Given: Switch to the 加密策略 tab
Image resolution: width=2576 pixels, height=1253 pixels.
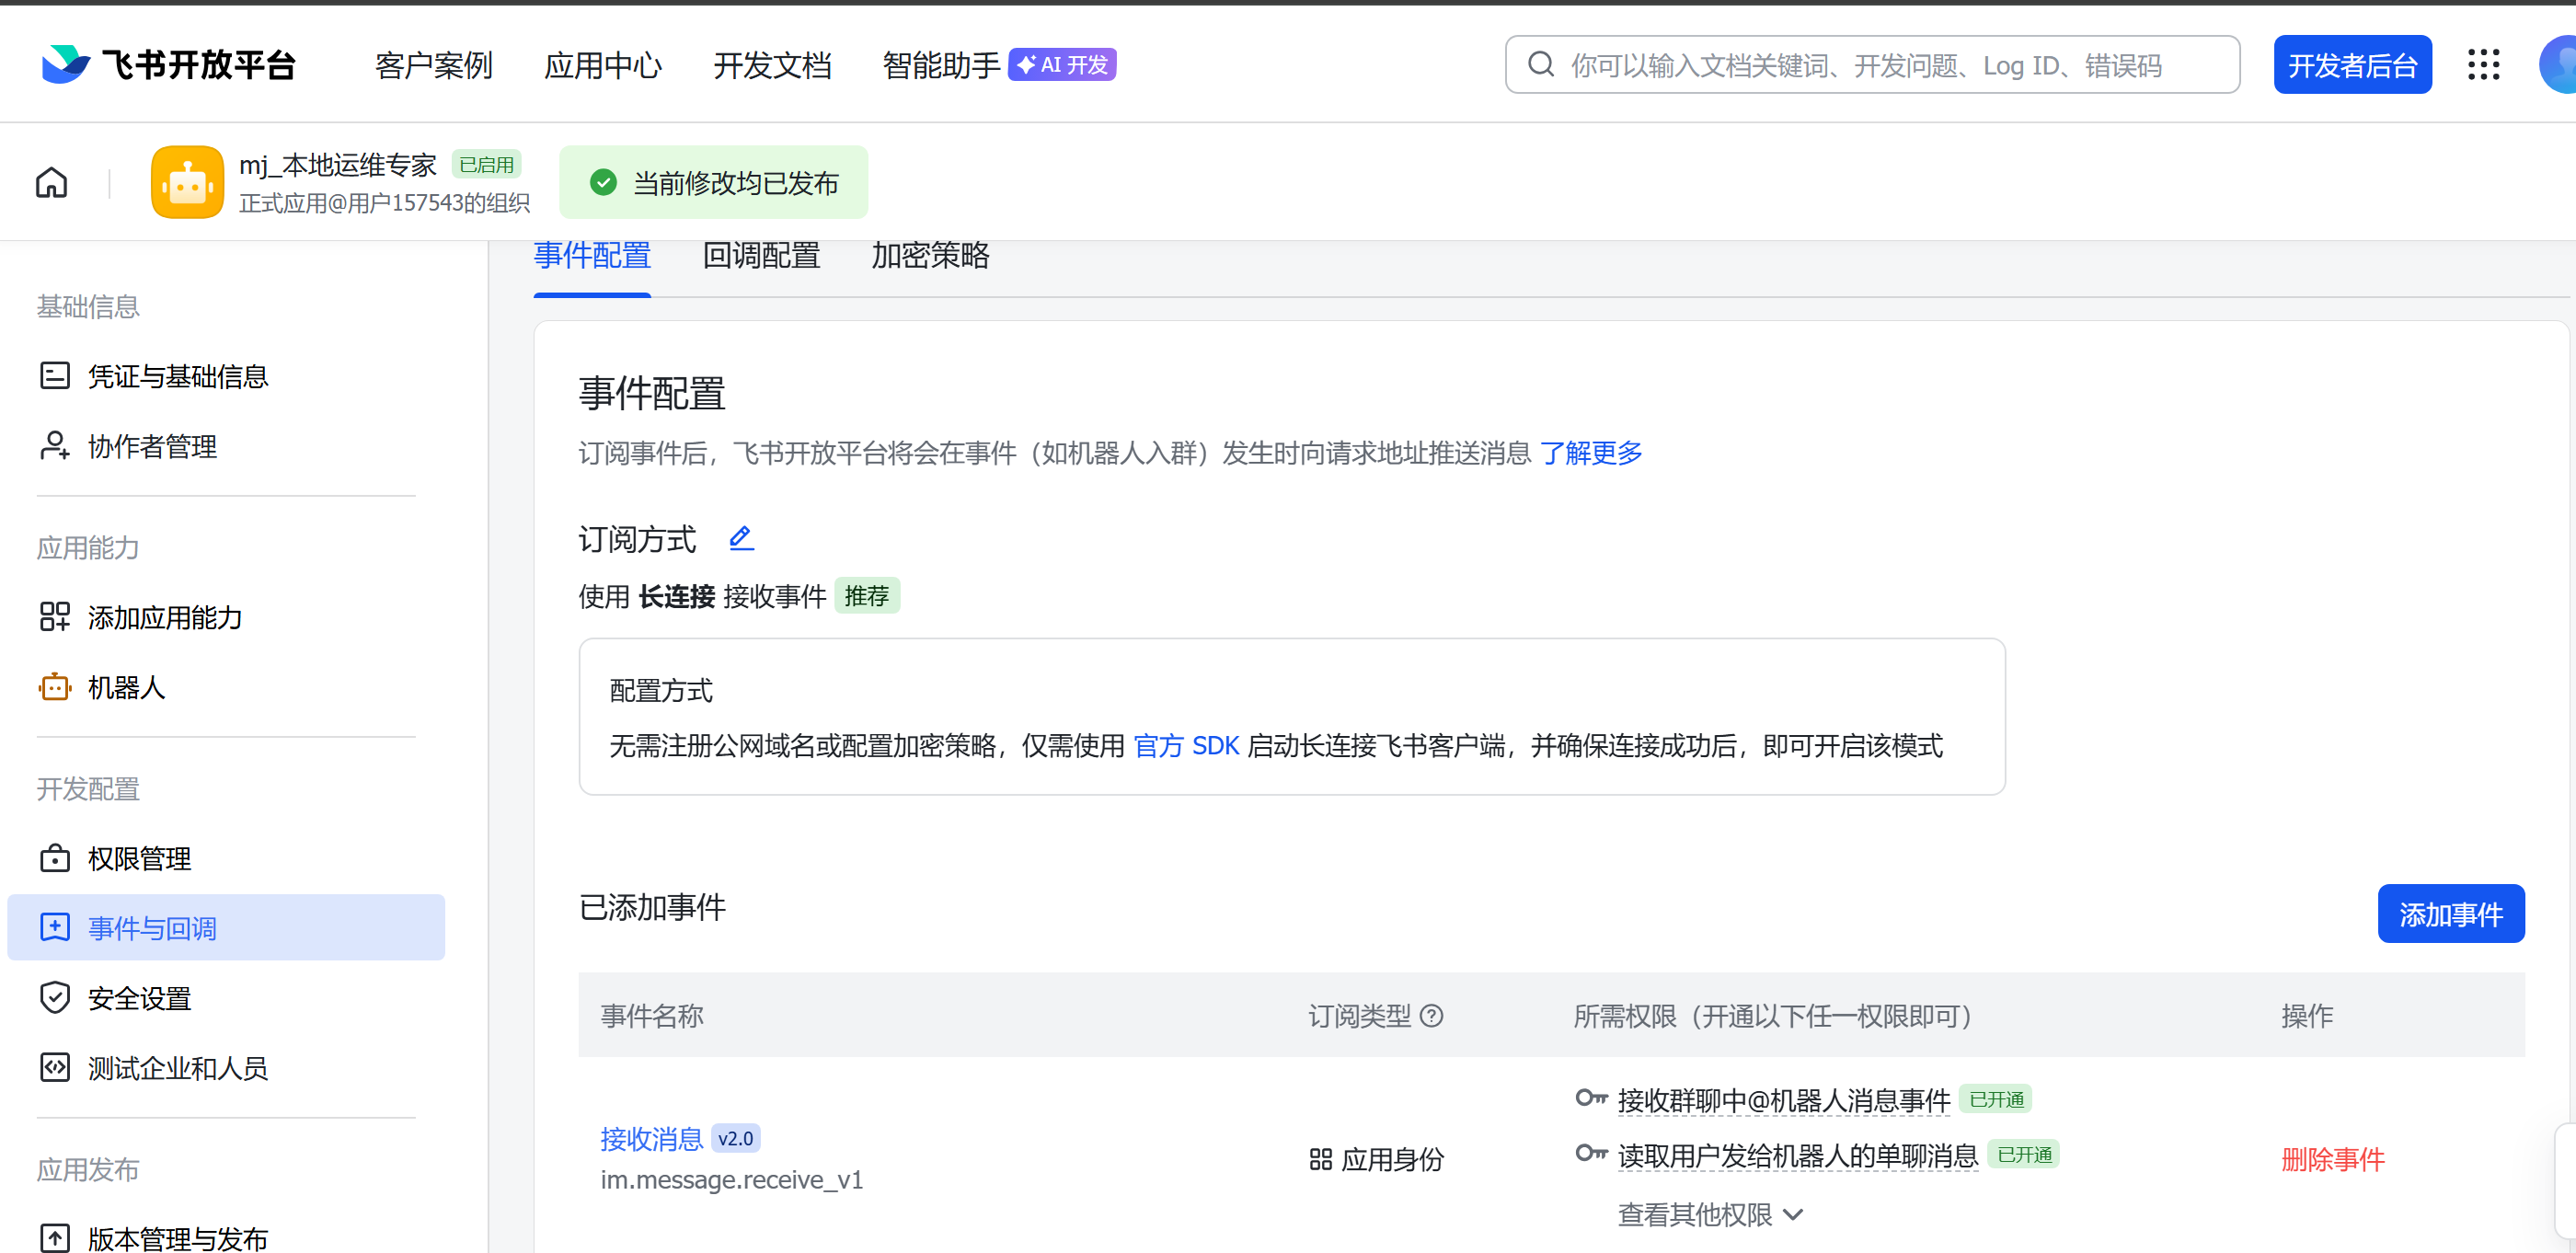Looking at the screenshot, I should tap(930, 256).
